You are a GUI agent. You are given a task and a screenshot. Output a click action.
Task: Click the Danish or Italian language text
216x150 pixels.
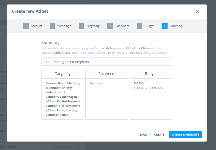coord(57,115)
